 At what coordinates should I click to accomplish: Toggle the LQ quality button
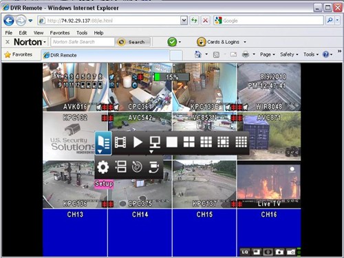245,252
